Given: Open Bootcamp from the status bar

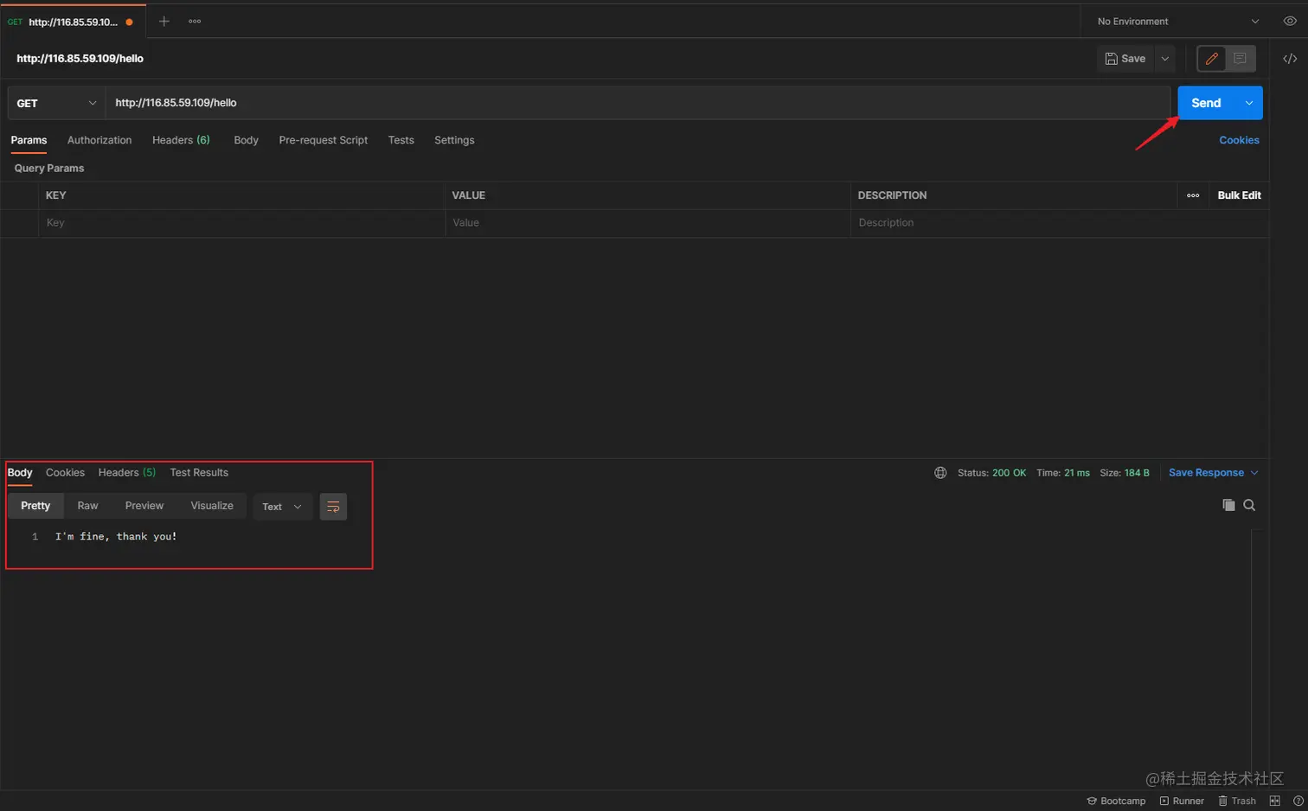Looking at the screenshot, I should [x=1116, y=801].
